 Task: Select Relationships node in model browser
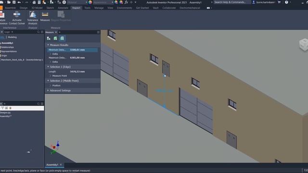pyautogui.click(x=8, y=47)
